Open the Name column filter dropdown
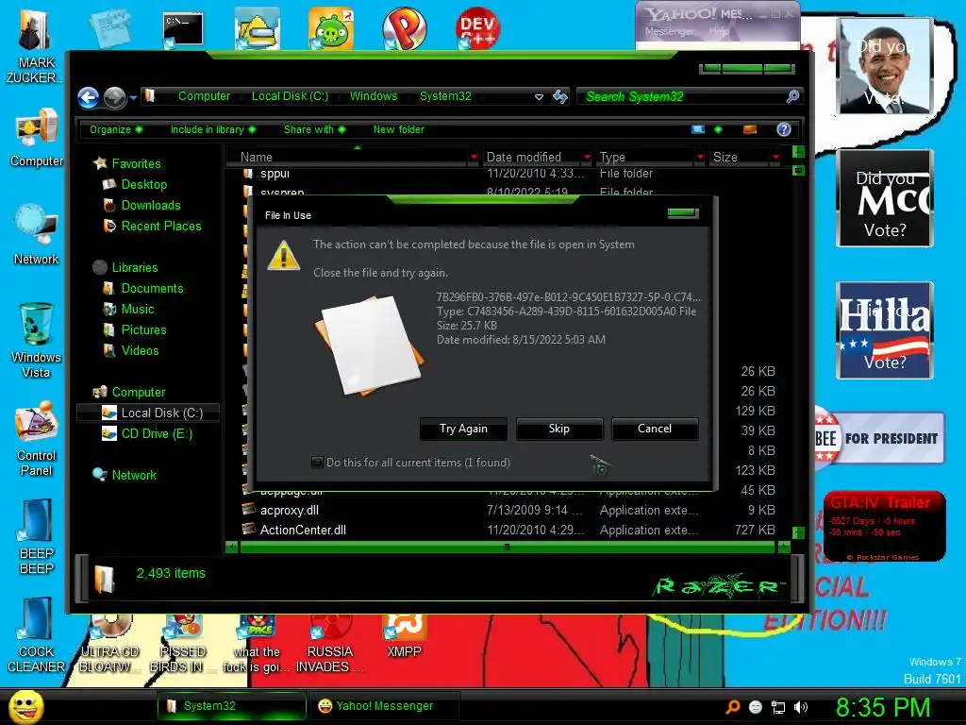The height and width of the screenshot is (725, 966). [x=474, y=158]
